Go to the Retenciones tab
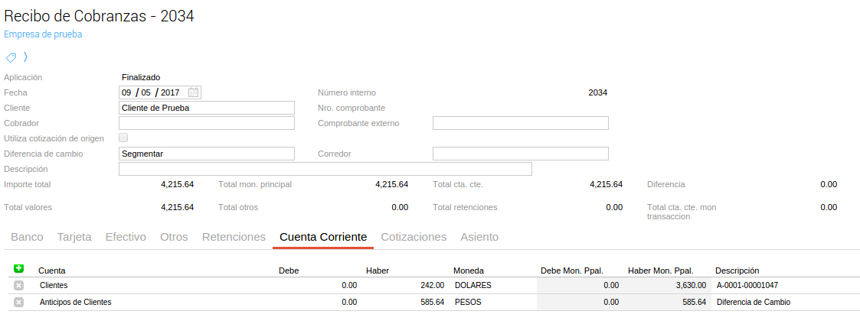 coord(234,237)
